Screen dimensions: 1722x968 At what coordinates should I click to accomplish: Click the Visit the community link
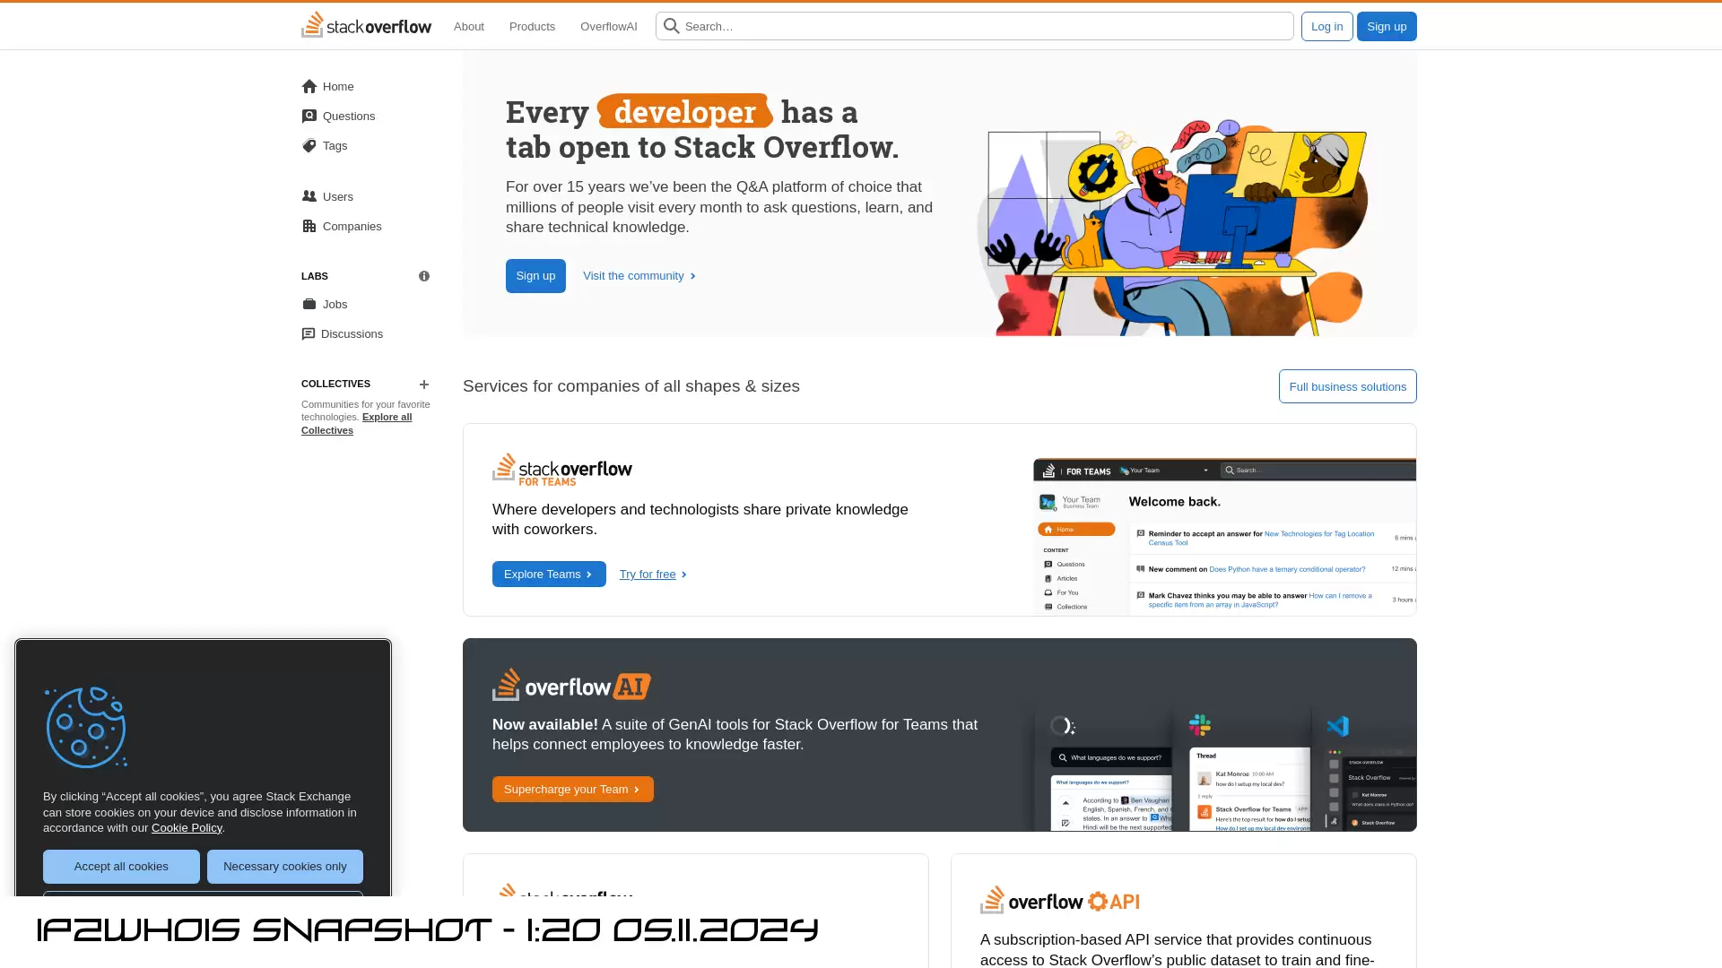[x=639, y=275]
